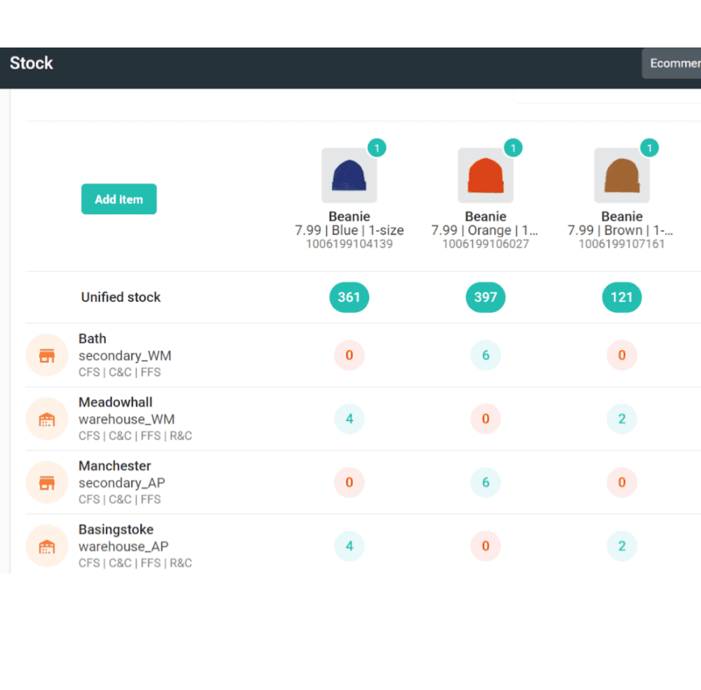Click the count badge on the Orange Beanie thumbnail
This screenshot has width=701, height=690.
pyautogui.click(x=513, y=148)
